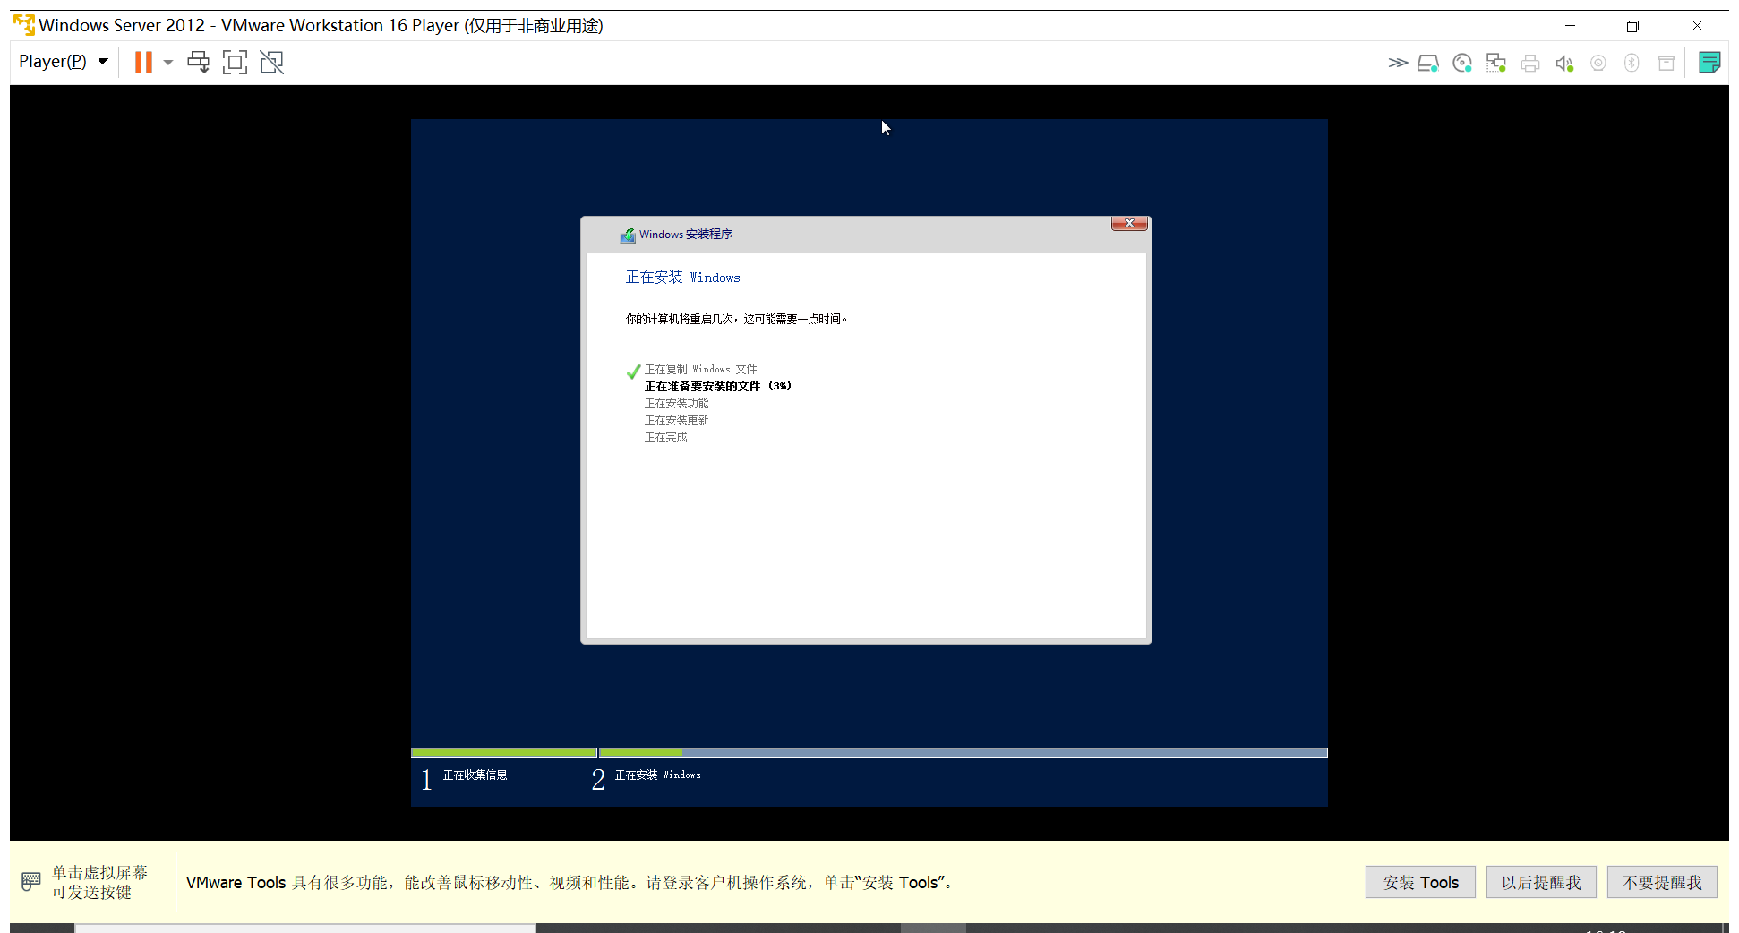The image size is (1739, 933).
Task: Enter full screen mode
Action: pyautogui.click(x=235, y=62)
